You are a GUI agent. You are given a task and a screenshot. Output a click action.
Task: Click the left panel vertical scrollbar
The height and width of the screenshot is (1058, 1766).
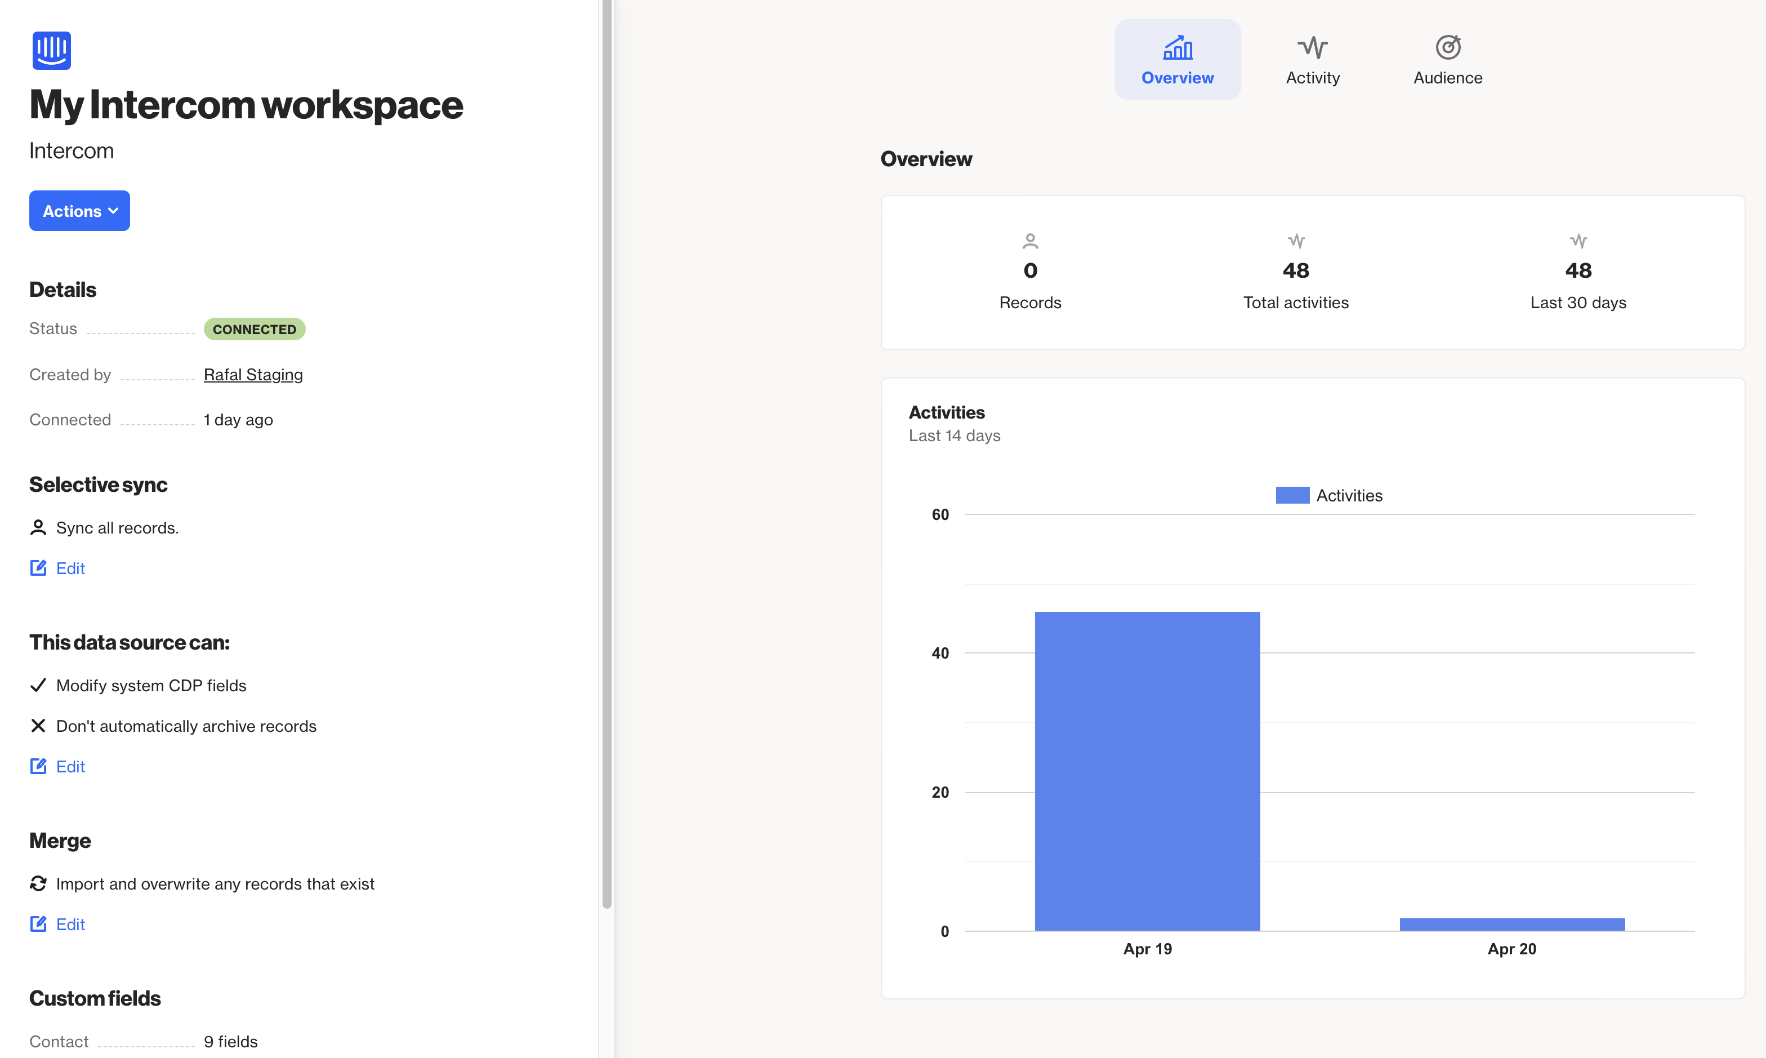[x=606, y=454]
